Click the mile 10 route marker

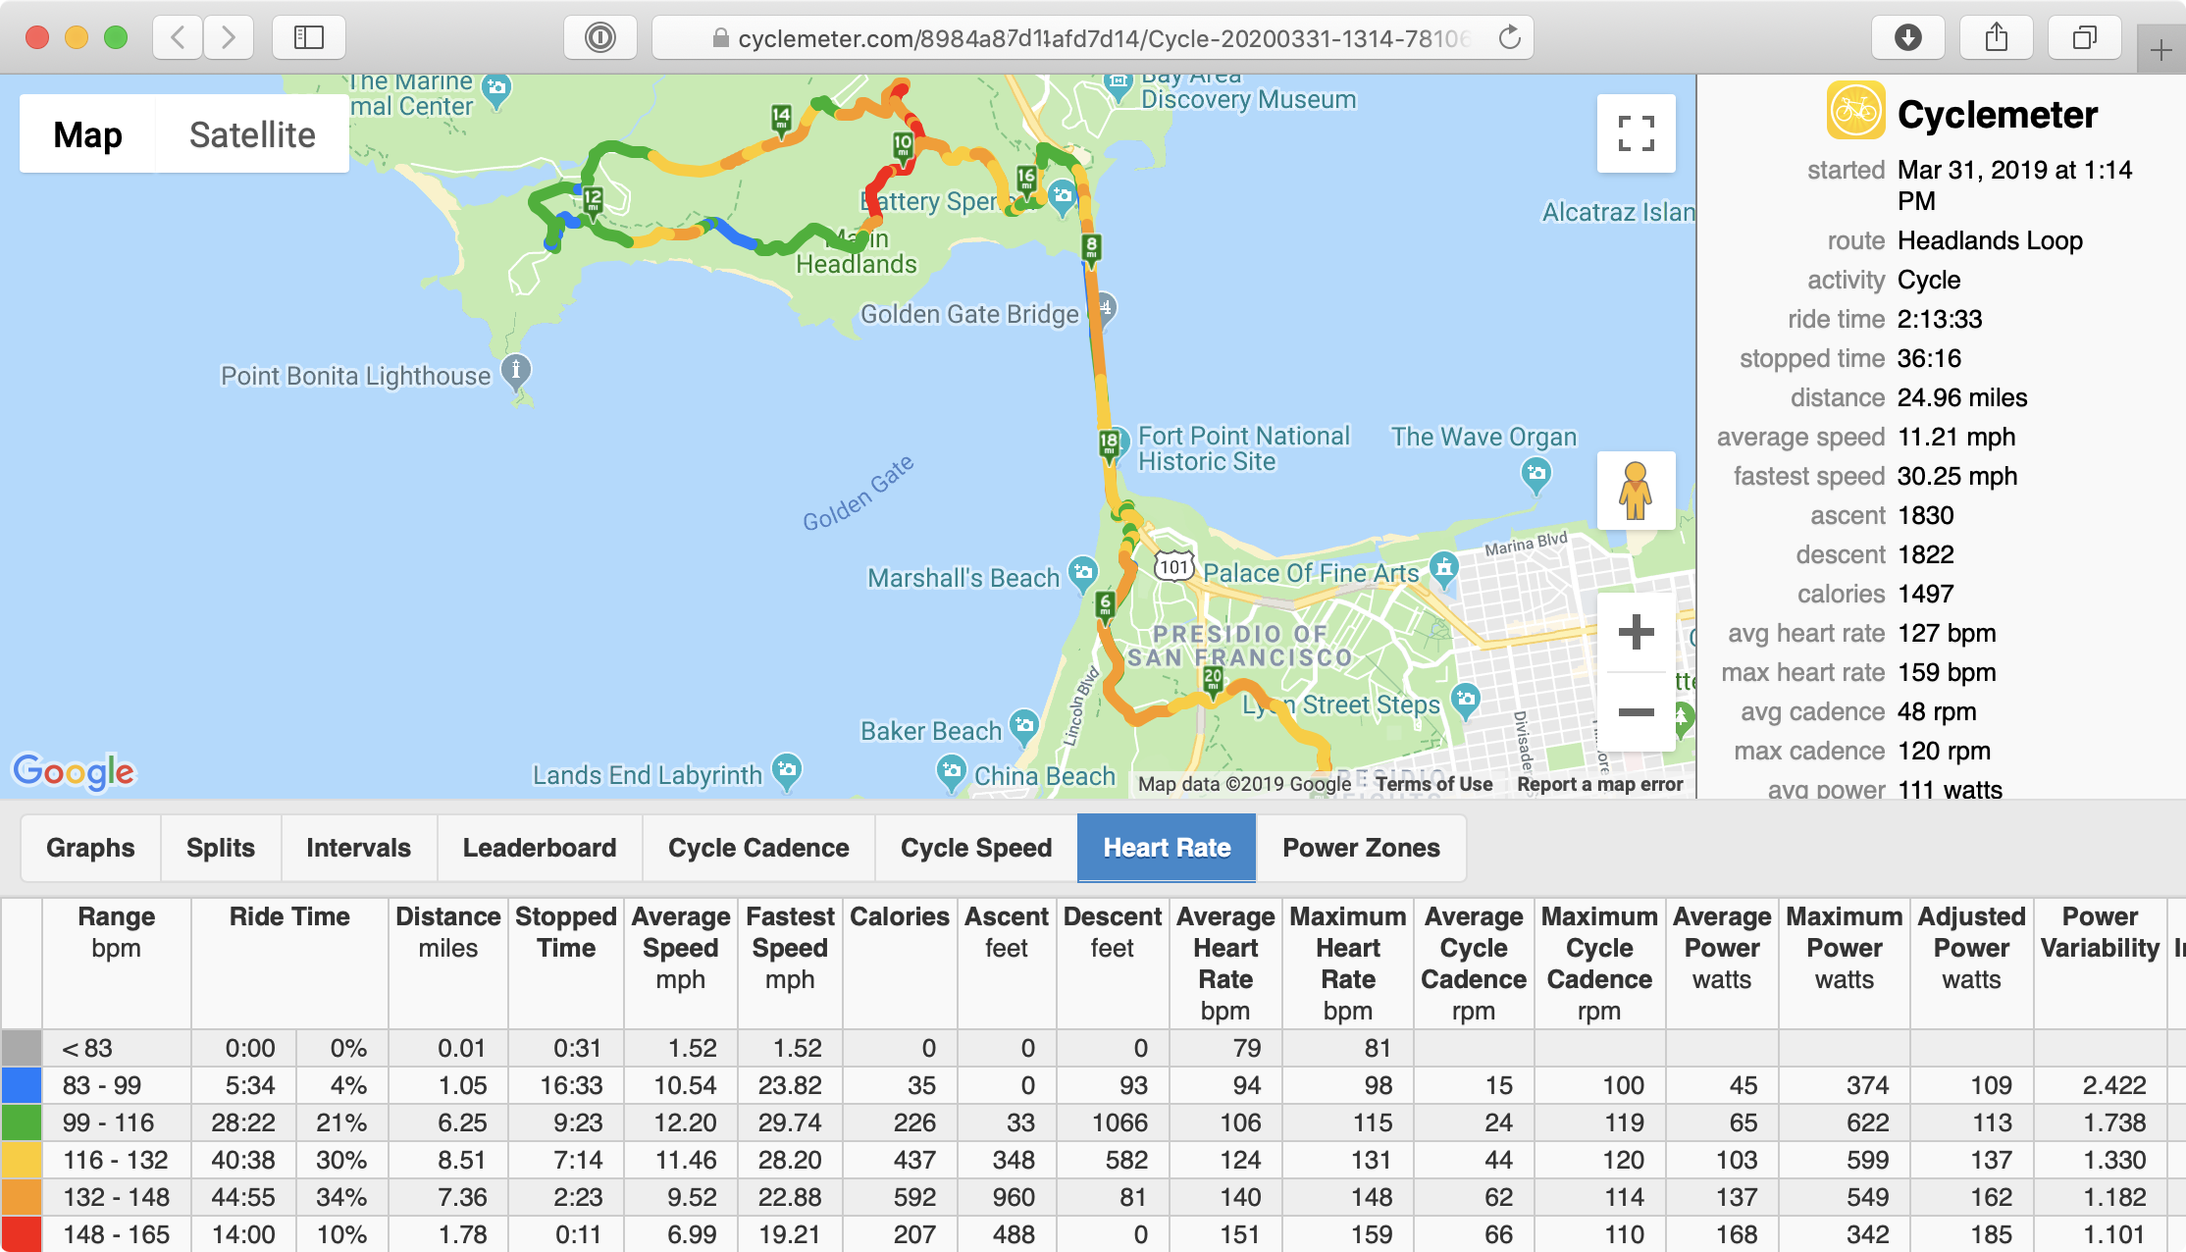click(x=903, y=147)
